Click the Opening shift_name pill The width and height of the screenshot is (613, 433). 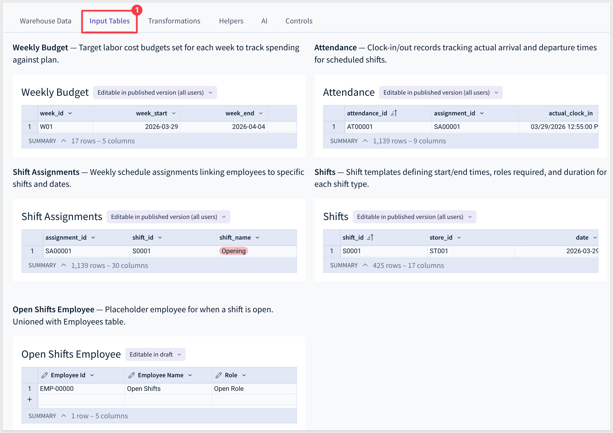(x=233, y=251)
